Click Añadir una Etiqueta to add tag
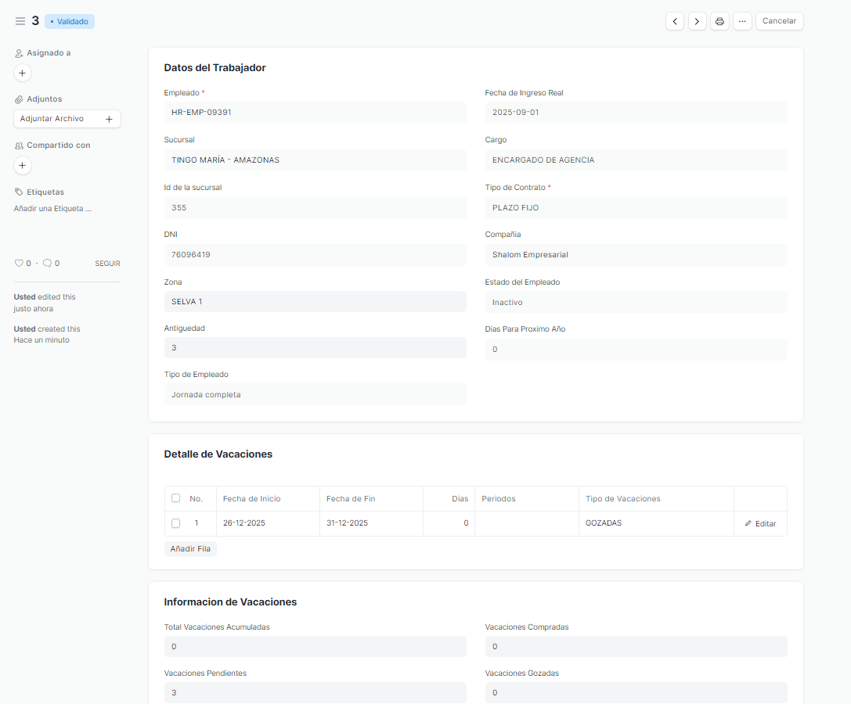The height and width of the screenshot is (704, 851). [x=52, y=209]
